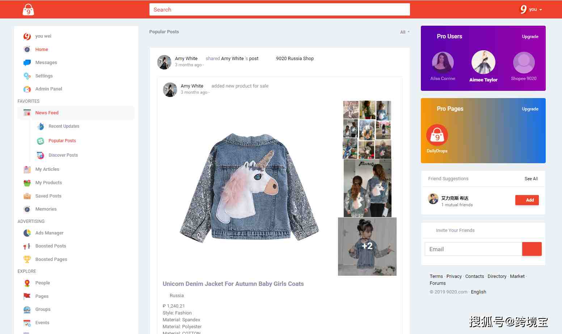The width and height of the screenshot is (562, 334).
Task: Click Upgrade in Pro Users panel
Action: click(x=530, y=37)
